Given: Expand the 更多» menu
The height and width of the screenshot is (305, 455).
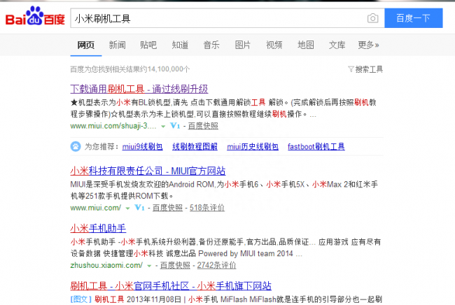Looking at the screenshot, I should (x=368, y=45).
